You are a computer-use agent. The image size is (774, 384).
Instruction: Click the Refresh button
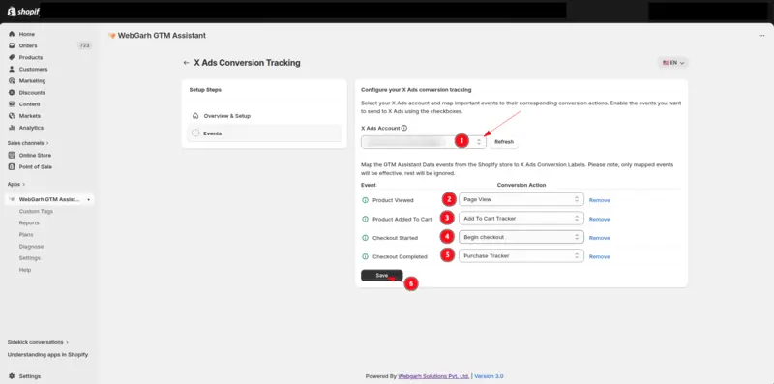tap(504, 142)
